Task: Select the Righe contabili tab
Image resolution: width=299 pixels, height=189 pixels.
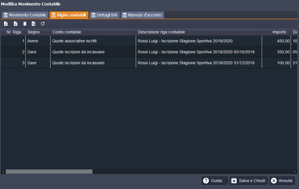Action: pos(69,15)
